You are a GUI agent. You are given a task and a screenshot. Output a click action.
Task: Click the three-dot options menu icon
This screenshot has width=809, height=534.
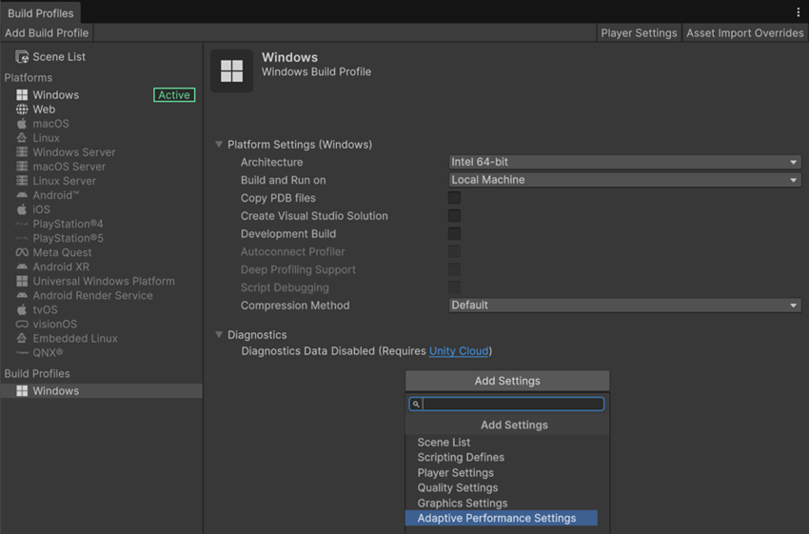tap(798, 12)
